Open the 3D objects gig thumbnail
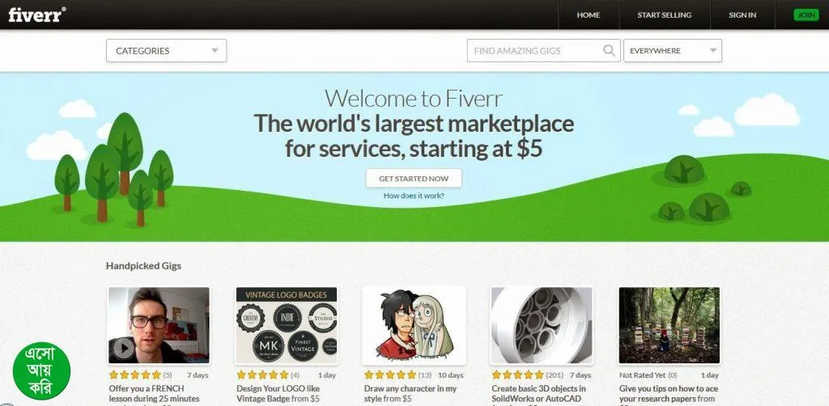Image resolution: width=829 pixels, height=406 pixels. click(x=542, y=325)
